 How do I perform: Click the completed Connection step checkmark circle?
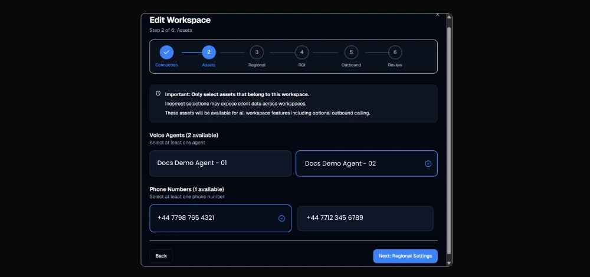point(166,52)
